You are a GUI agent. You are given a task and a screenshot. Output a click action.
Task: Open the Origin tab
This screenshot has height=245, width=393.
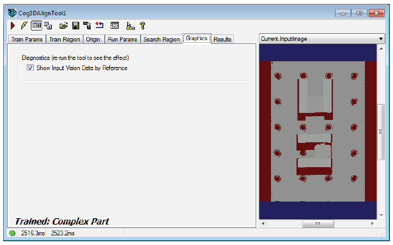click(x=93, y=40)
